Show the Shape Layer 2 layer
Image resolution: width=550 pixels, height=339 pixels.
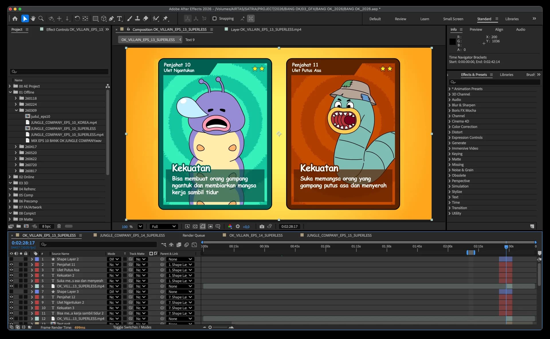(11, 259)
